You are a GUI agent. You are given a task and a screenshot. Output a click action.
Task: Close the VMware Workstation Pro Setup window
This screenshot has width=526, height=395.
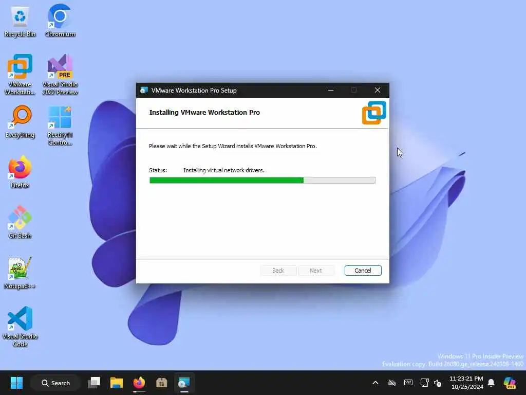point(378,91)
